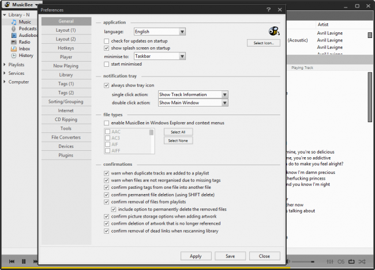
Task: Collapse the Library tree node
Action: coord(5,15)
